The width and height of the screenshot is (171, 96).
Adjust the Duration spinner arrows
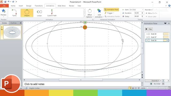[142, 13]
